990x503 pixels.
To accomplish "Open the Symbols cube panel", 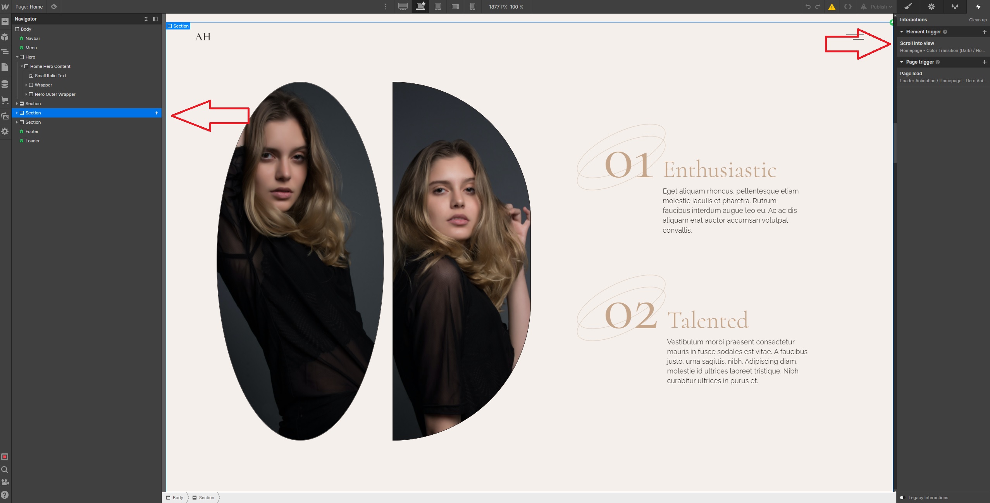I will point(5,37).
